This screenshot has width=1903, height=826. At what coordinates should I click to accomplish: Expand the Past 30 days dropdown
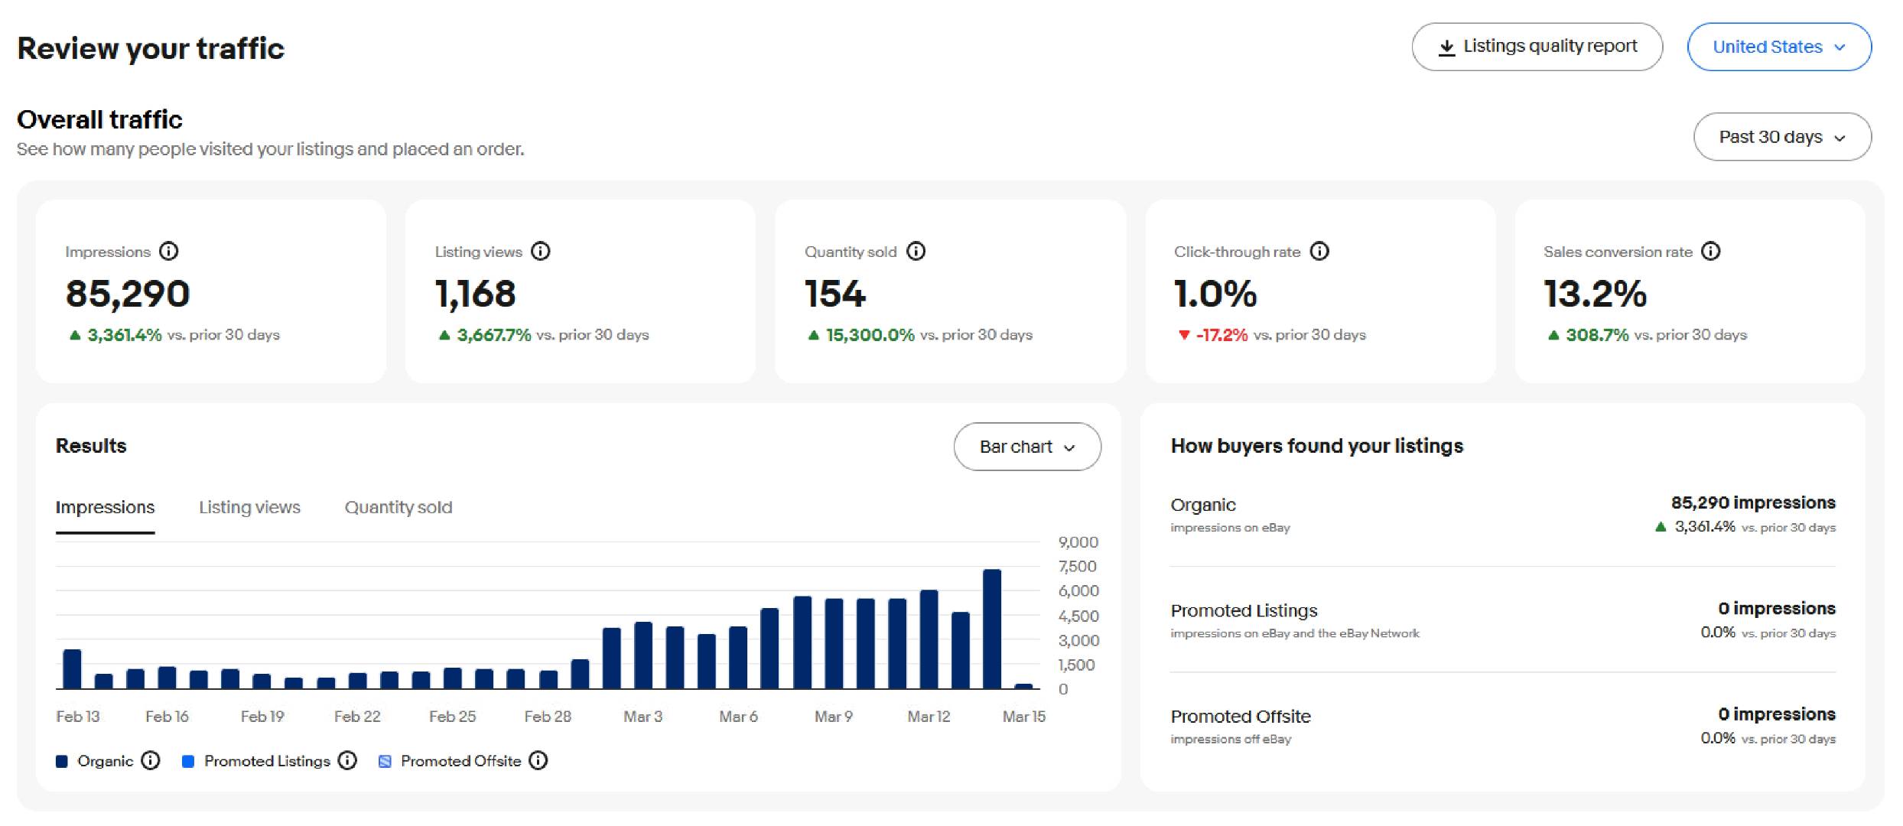1782,137
